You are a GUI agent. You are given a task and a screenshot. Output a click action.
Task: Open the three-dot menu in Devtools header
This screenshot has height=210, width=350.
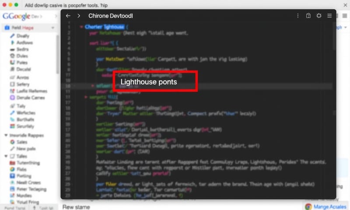point(298,16)
